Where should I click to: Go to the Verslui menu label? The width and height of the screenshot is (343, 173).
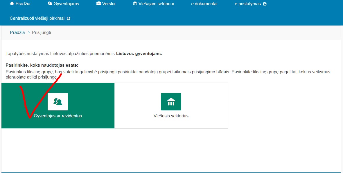pyautogui.click(x=109, y=4)
